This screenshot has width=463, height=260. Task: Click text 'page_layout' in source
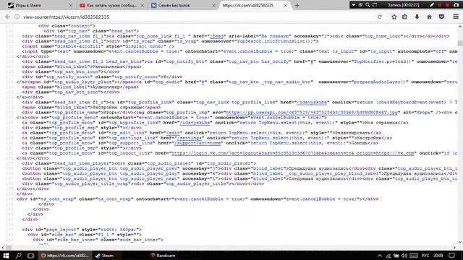(61, 230)
